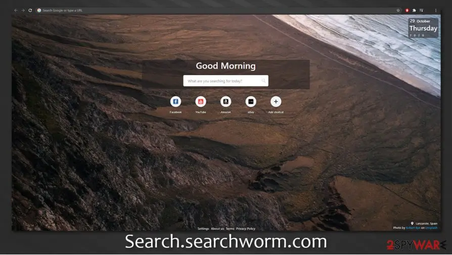Open the Settings footer link
This screenshot has width=452, height=255.
click(x=203, y=229)
